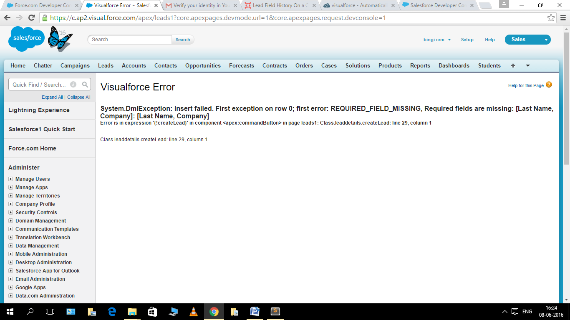Open Sublime Text from the taskbar
Image resolution: width=570 pixels, height=320 pixels.
(x=275, y=312)
